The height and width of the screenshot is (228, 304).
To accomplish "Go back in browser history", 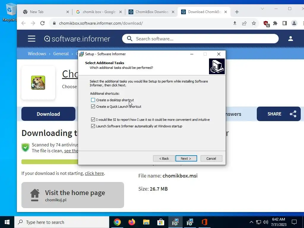I will pyautogui.click(x=23, y=23).
